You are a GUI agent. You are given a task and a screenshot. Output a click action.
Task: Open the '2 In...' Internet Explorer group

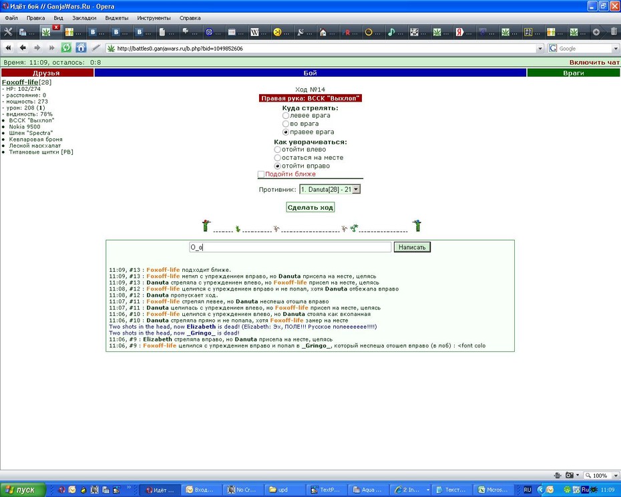point(411,490)
